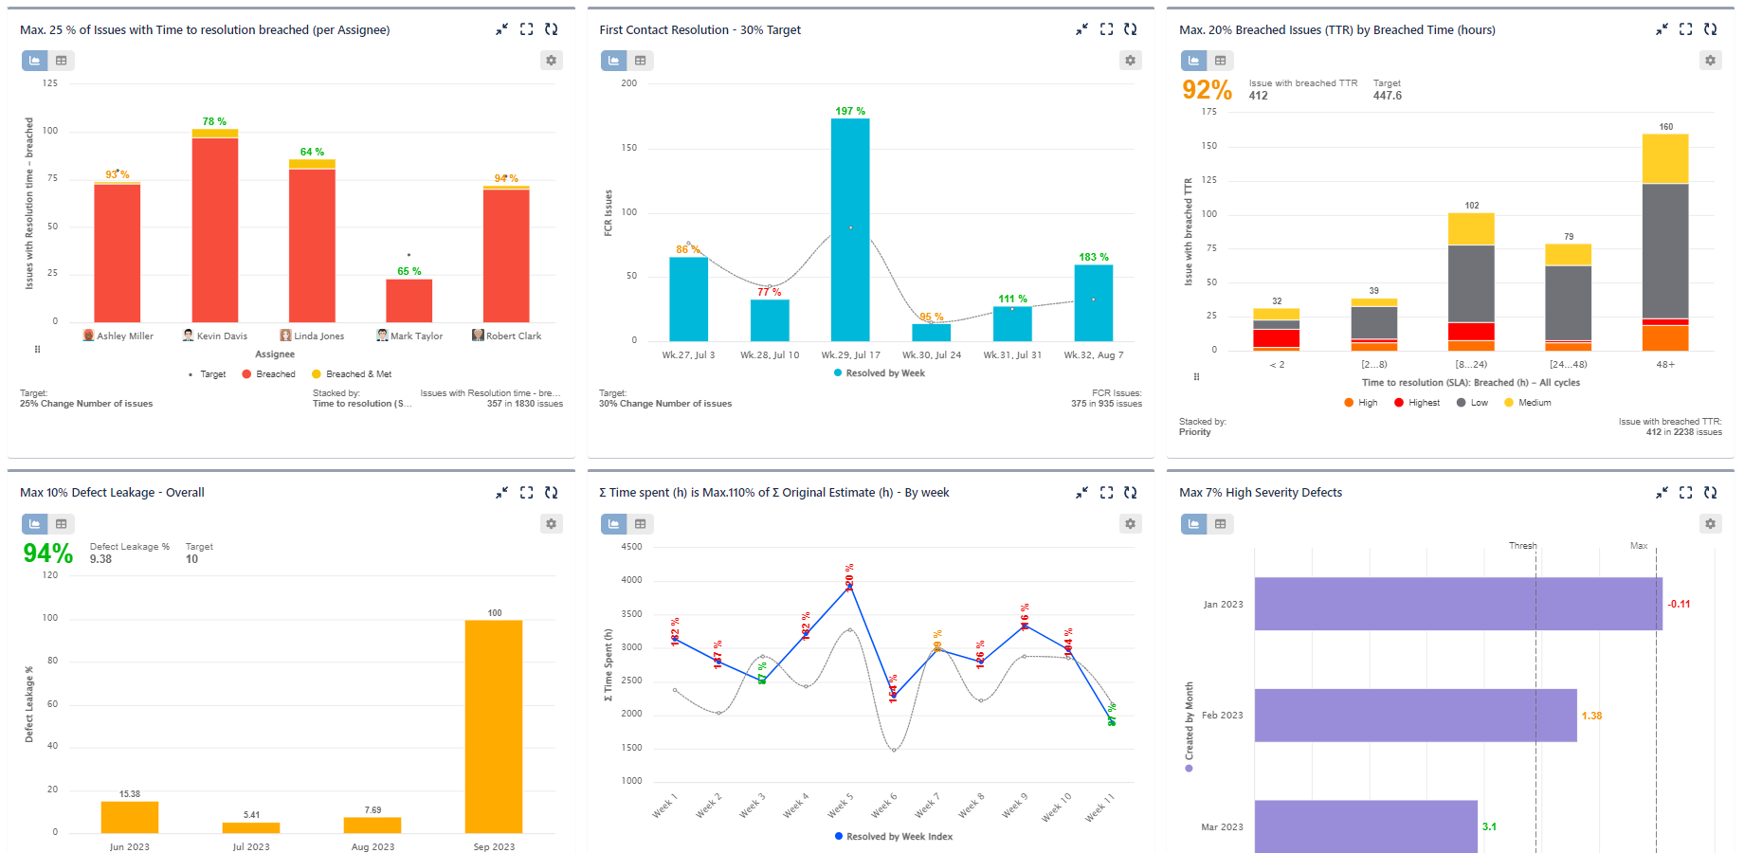
Task: Click the 48+ stacked bar
Action: pos(1665,243)
